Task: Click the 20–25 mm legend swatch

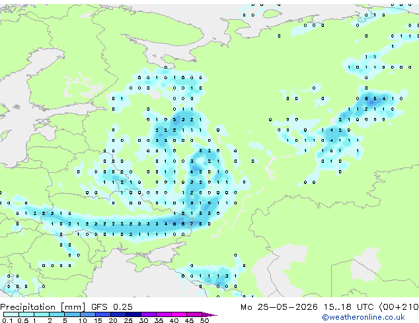Action: [x=118, y=314]
